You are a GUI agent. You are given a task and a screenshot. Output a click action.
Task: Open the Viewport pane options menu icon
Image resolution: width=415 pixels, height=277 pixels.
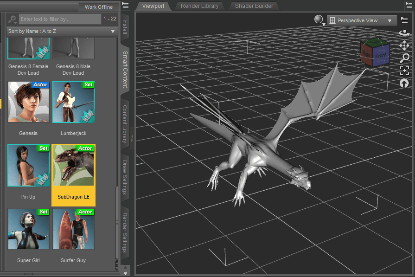405,20
